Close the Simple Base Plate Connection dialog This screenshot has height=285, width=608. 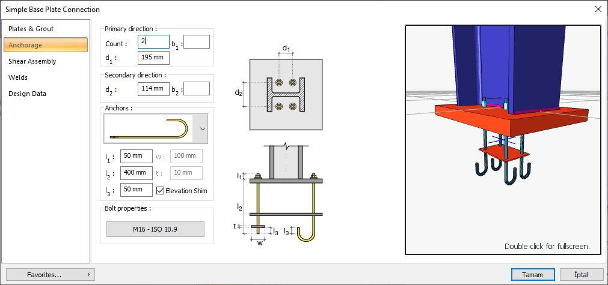tap(598, 9)
